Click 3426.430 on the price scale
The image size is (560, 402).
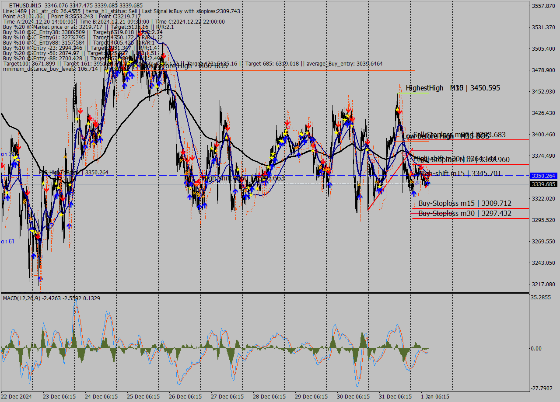[x=544, y=113]
